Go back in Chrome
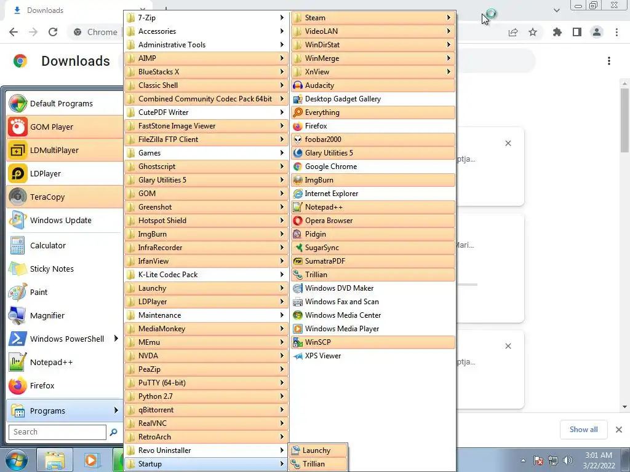 14,32
